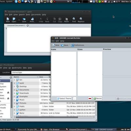Expand the Desktop folder row
The height and width of the screenshot is (131, 131).
click(14, 86)
